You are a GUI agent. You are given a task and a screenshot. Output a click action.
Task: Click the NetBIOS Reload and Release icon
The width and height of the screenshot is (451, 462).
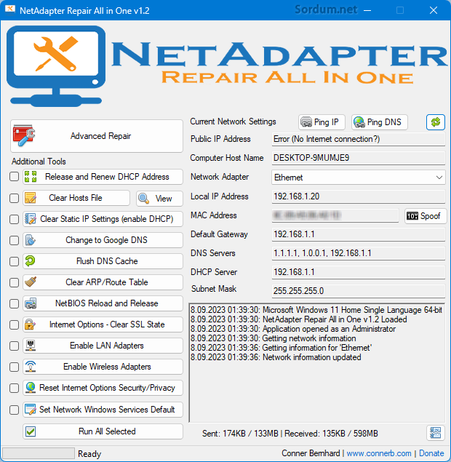point(31,303)
